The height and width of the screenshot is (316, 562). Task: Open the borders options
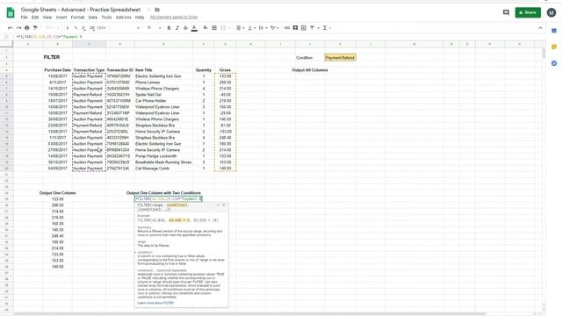(214, 28)
